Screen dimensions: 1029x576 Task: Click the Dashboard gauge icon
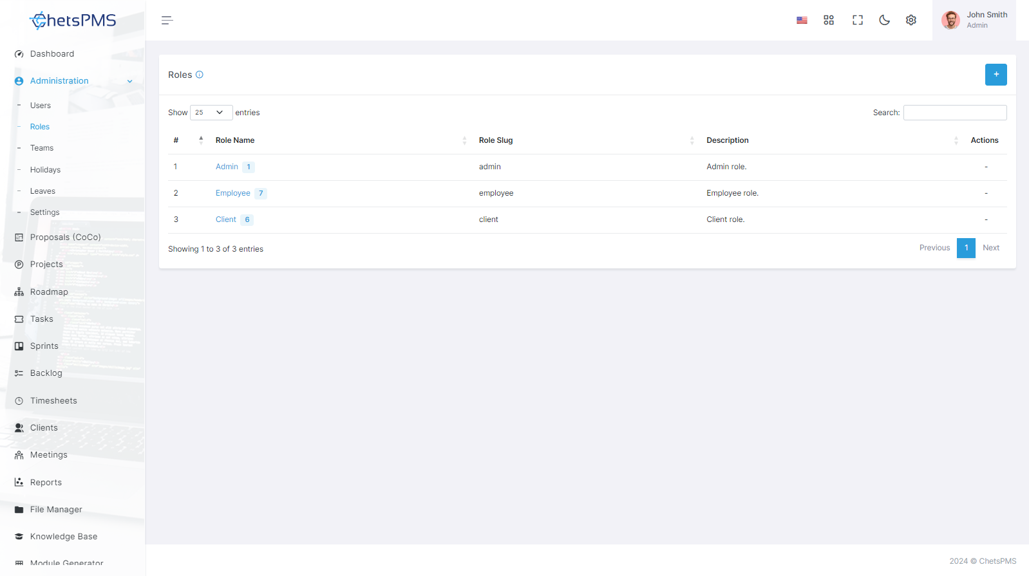point(19,54)
